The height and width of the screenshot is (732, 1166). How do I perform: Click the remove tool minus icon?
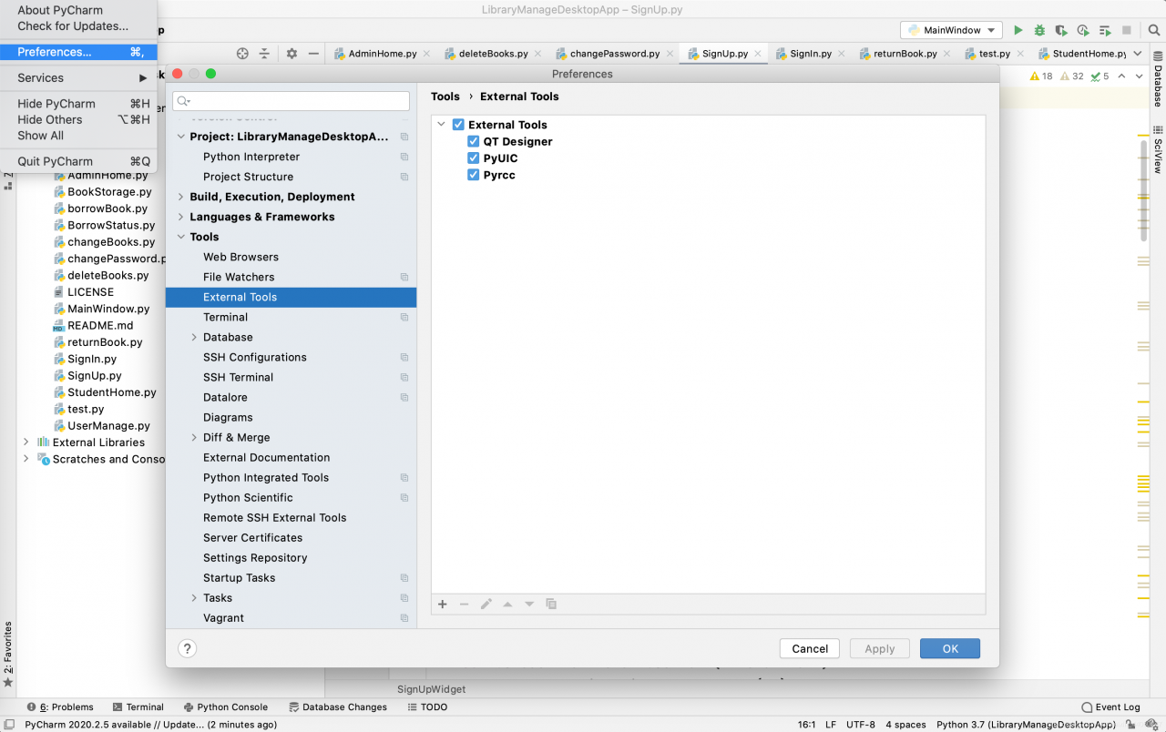pyautogui.click(x=464, y=605)
